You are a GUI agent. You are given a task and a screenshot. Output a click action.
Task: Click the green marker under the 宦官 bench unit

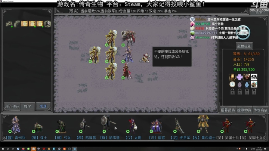[151, 132]
